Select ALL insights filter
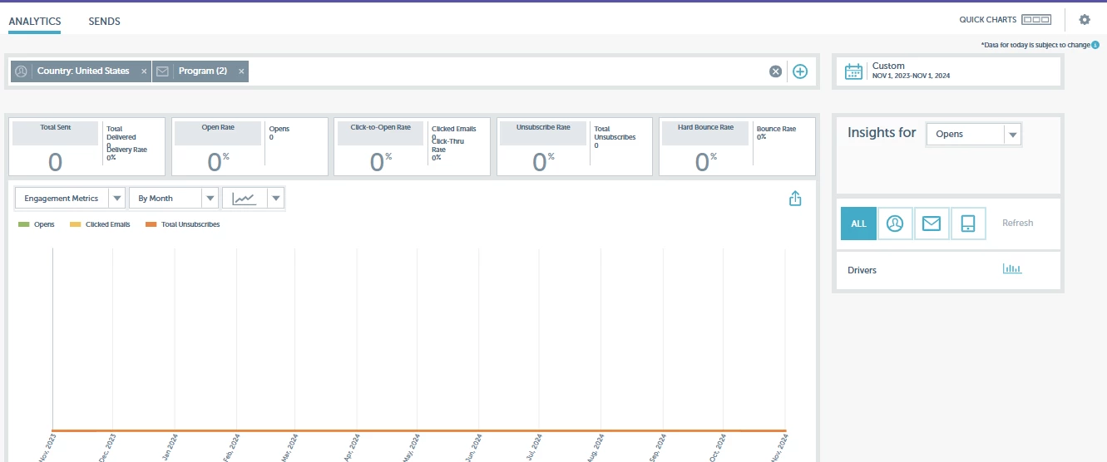Screen dimensions: 1107x462 (858, 224)
